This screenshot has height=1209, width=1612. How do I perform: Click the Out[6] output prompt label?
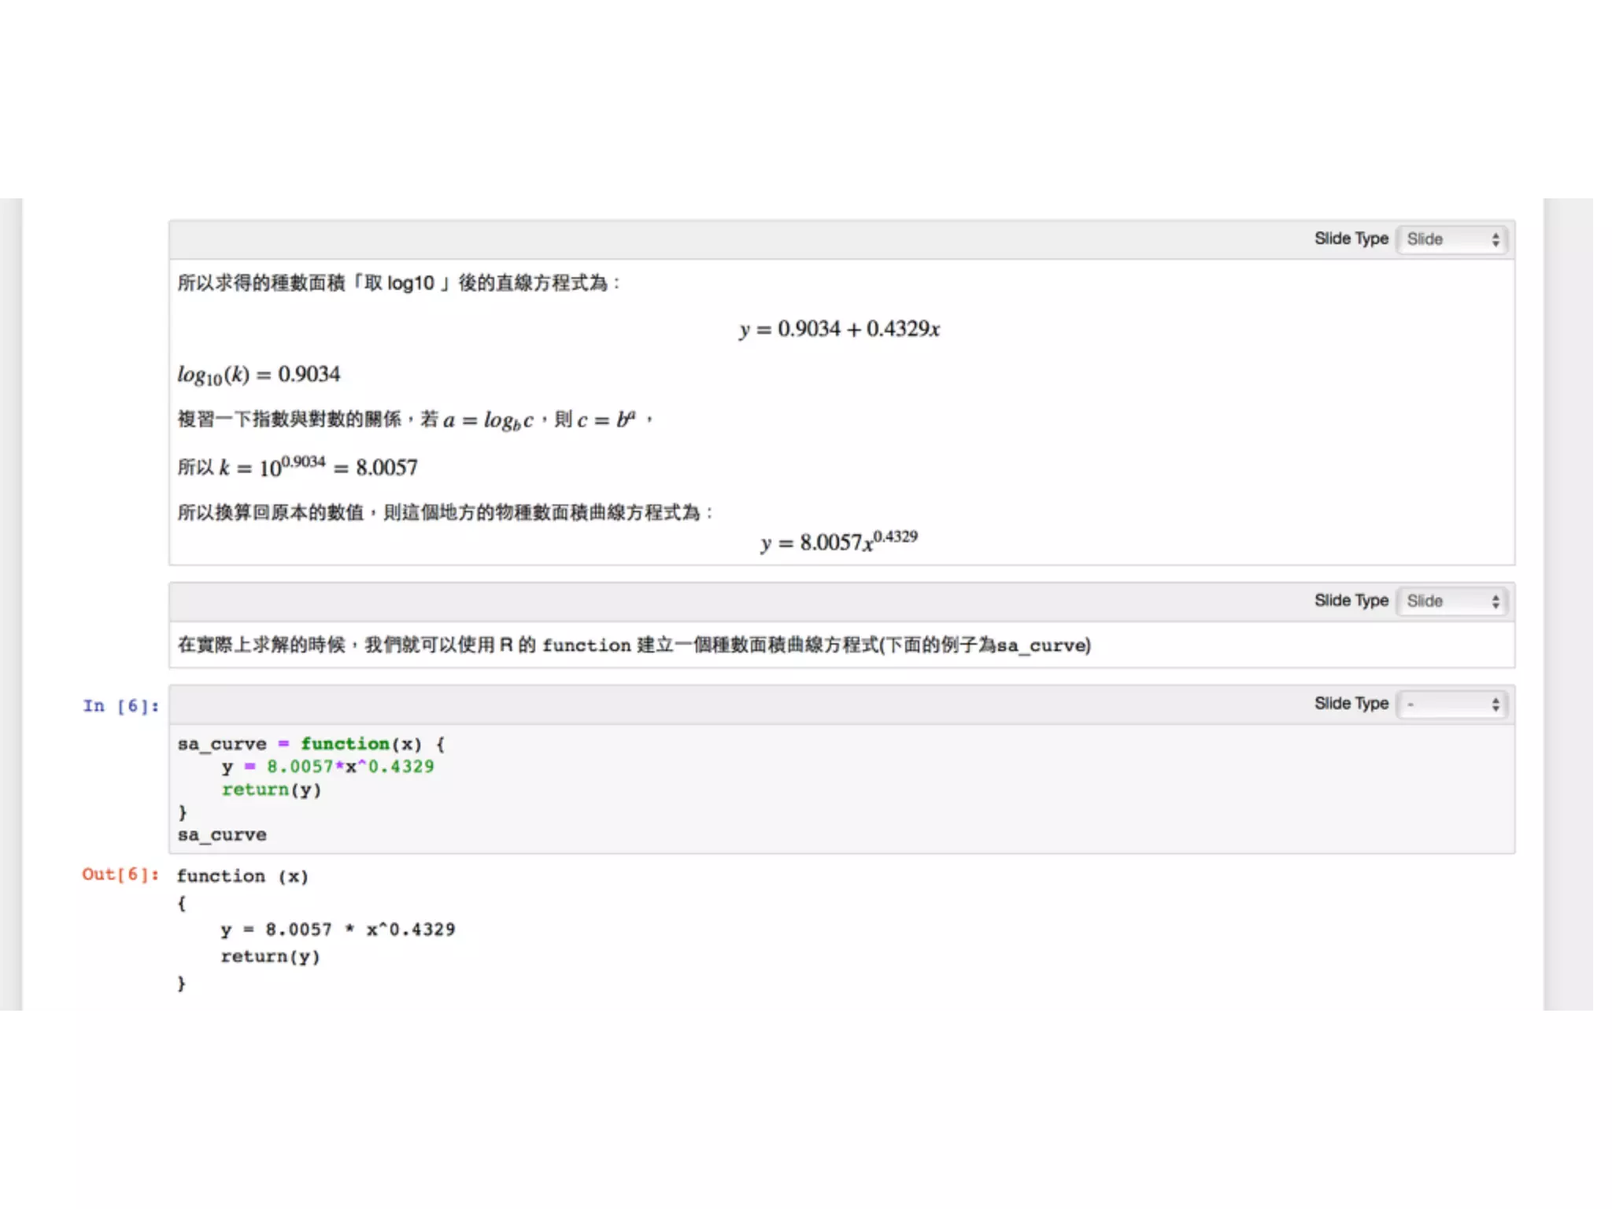click(120, 874)
